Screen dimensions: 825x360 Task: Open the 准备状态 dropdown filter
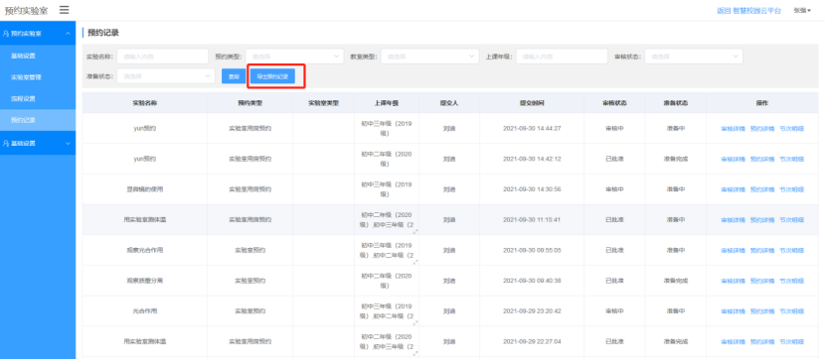(166, 76)
